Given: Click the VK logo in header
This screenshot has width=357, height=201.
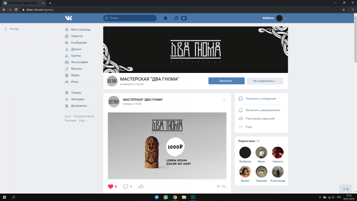Looking at the screenshot, I should (68, 18).
